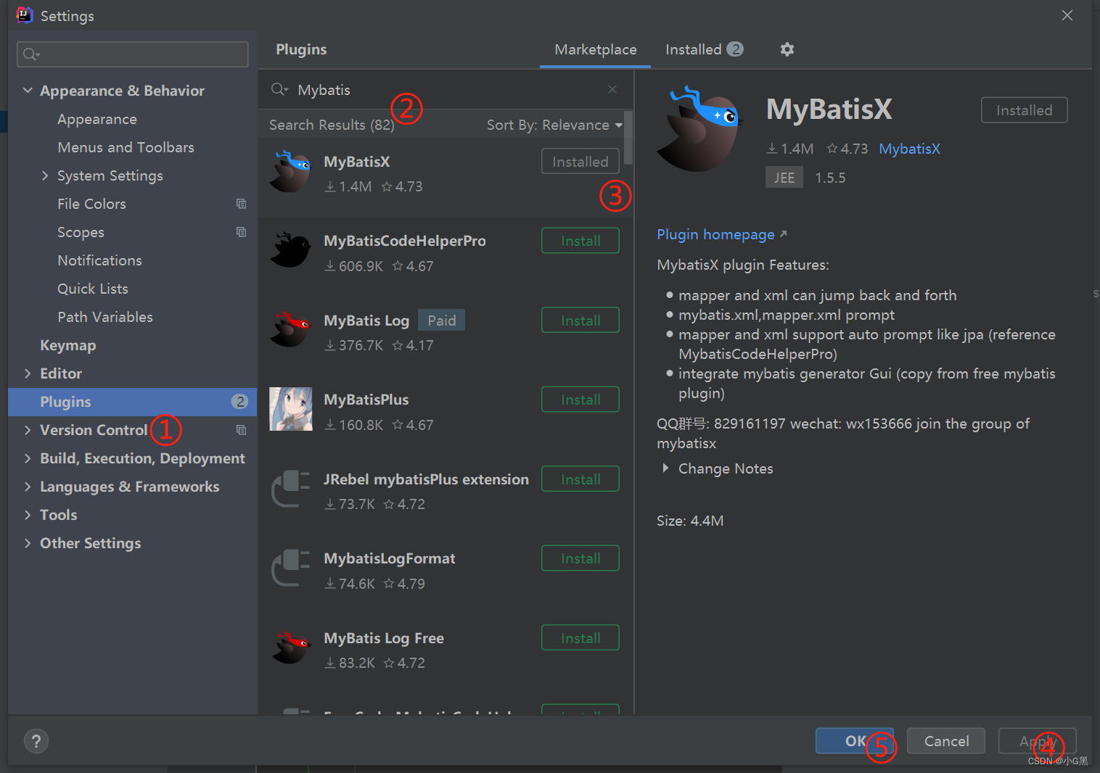Click the Version Control project-level icon
This screenshot has width=1100, height=773.
coord(241,430)
